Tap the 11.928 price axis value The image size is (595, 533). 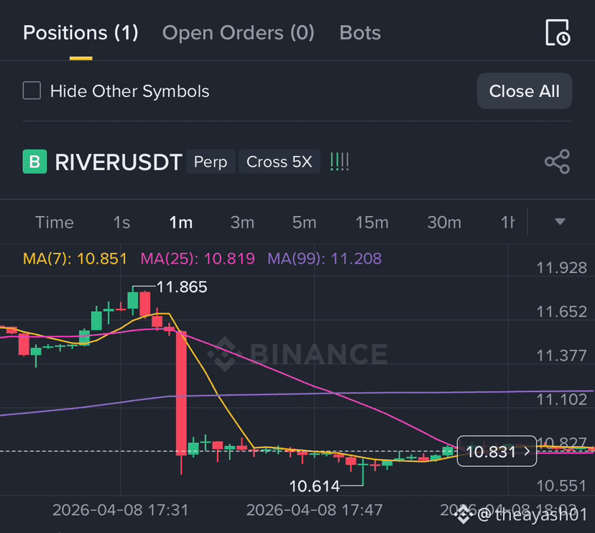[562, 268]
